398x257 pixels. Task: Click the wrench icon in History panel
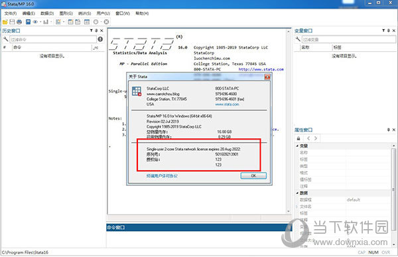pos(5,39)
